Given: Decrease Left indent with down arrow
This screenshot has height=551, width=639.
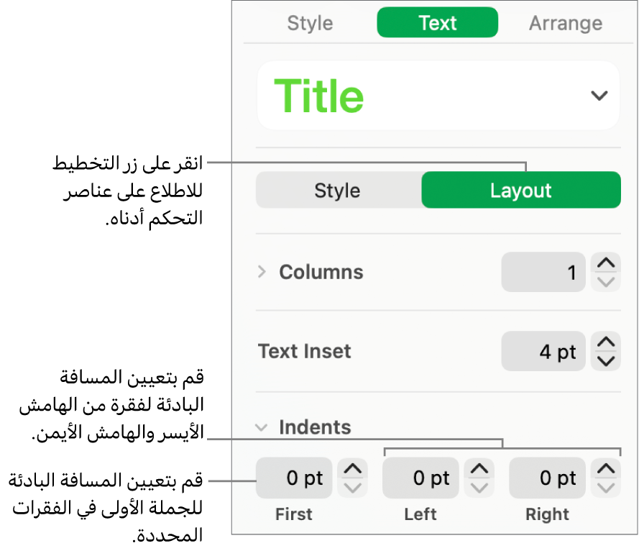Looking at the screenshot, I should (479, 487).
